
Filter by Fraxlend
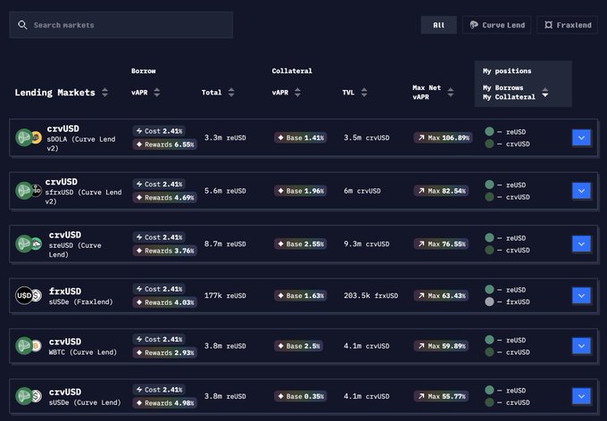[567, 25]
